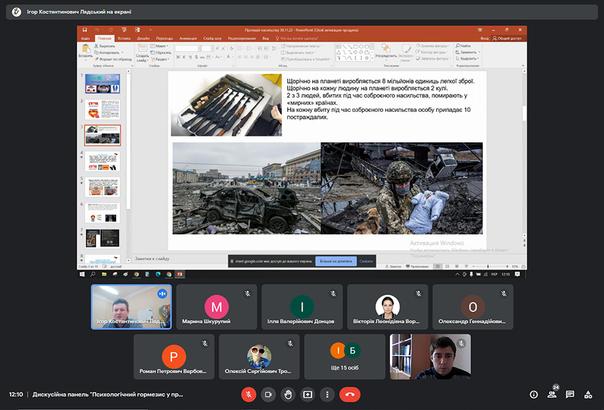The image size is (604, 410).
Task: Click 'Більше не ділитися' stop sharing button
Action: [336, 261]
